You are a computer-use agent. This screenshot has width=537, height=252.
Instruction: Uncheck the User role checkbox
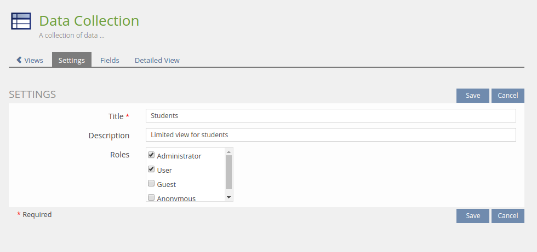click(x=151, y=169)
